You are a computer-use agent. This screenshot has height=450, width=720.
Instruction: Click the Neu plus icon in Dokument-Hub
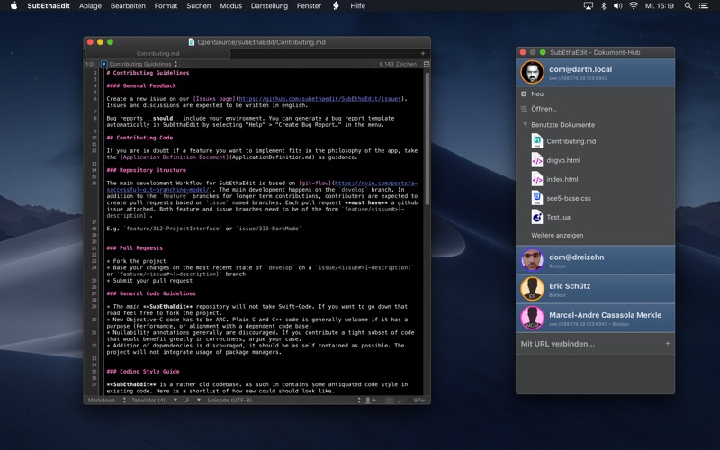pyautogui.click(x=524, y=94)
